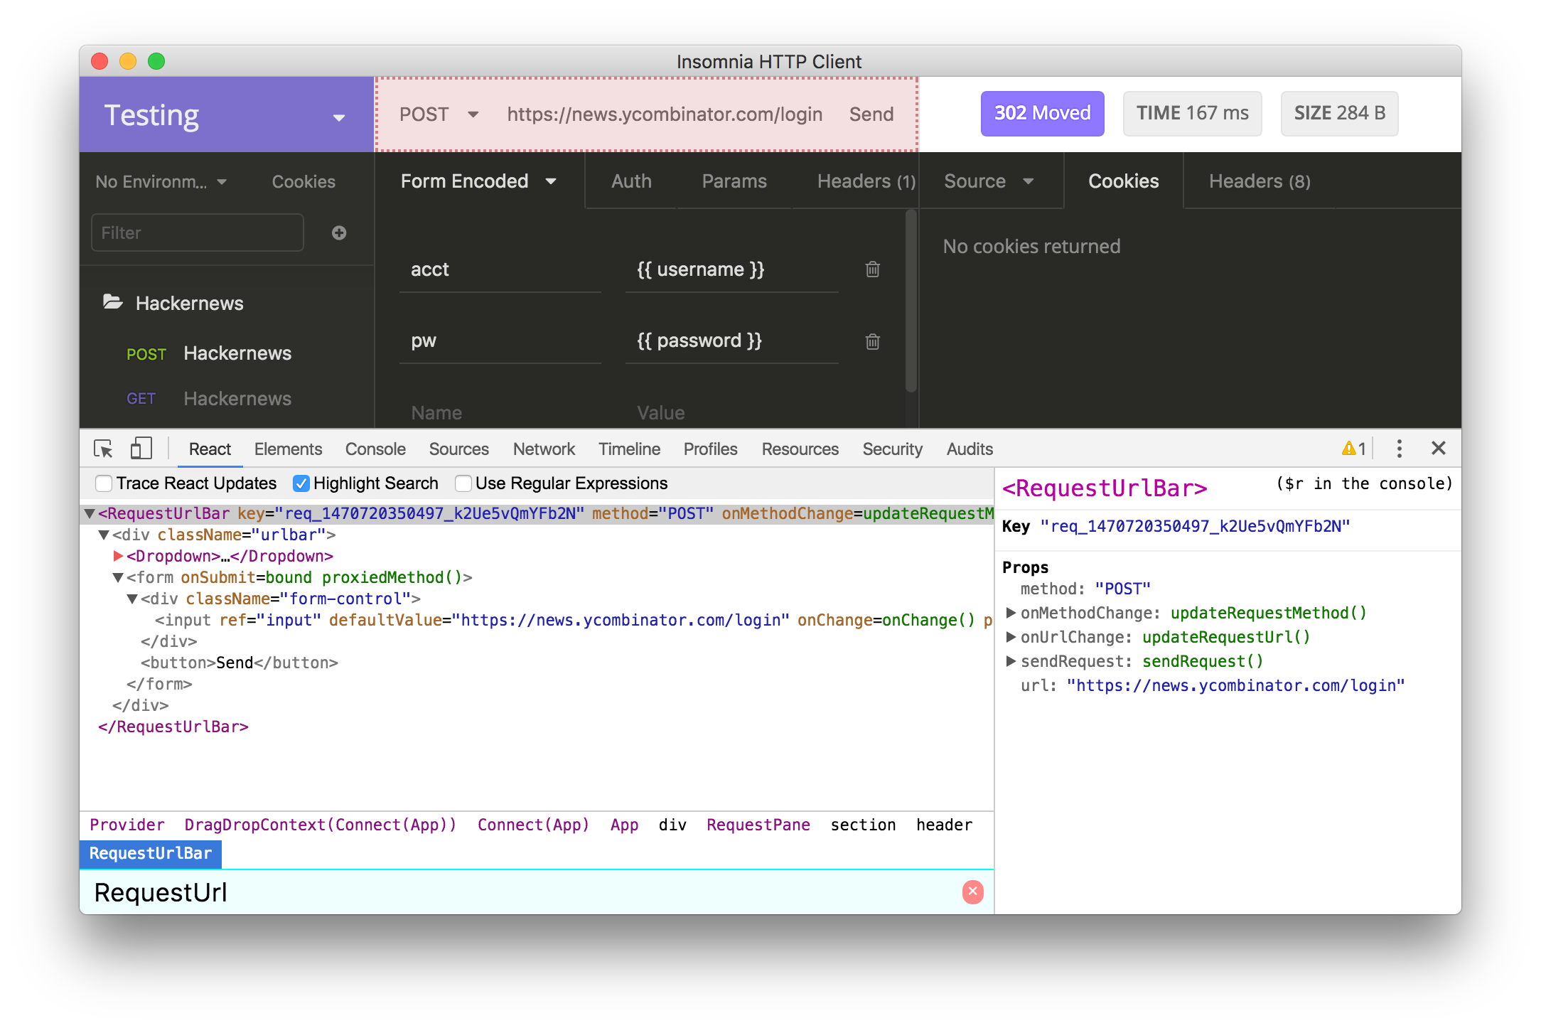Edit the {{ username }} value field
The width and height of the screenshot is (1541, 1028).
click(x=732, y=269)
